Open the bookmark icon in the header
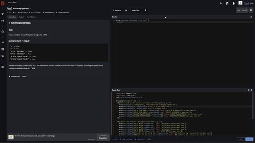The image size is (255, 143). (228, 3)
